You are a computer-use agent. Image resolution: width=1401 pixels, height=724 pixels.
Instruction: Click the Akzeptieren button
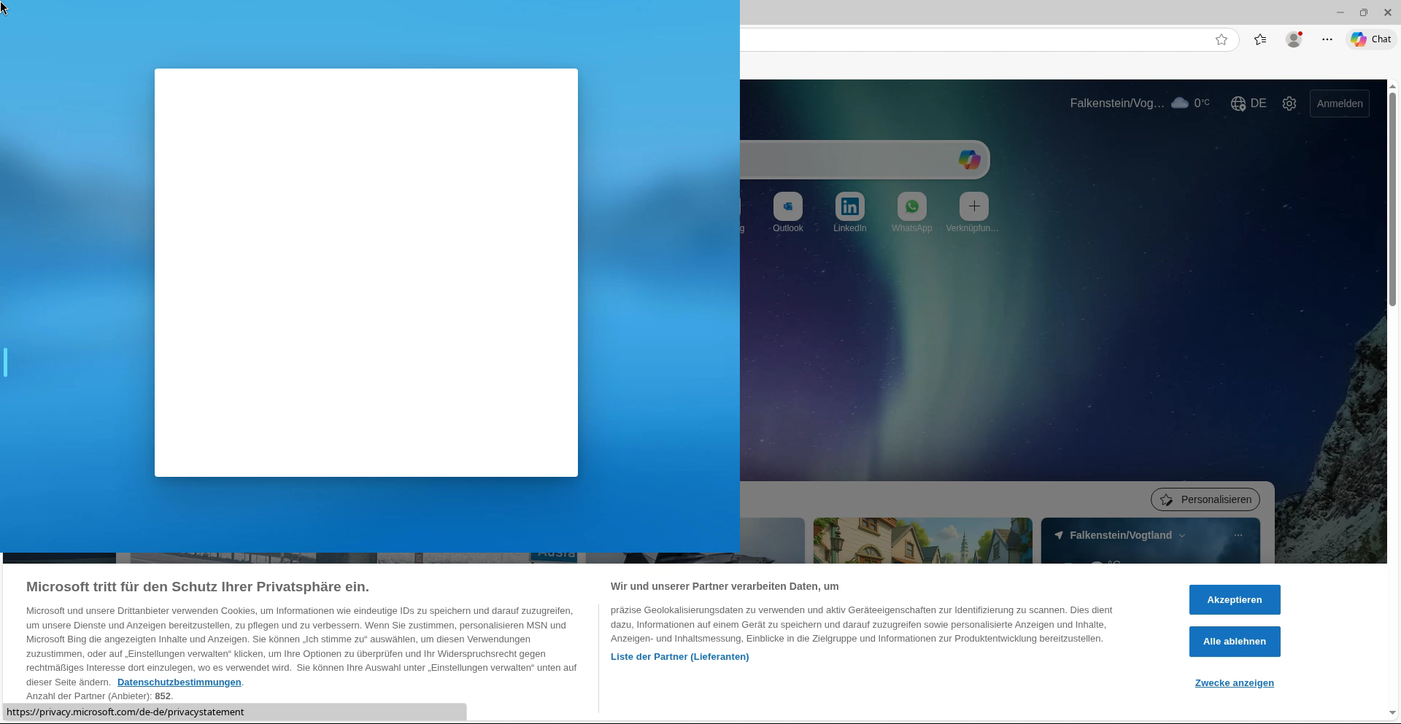(x=1234, y=600)
